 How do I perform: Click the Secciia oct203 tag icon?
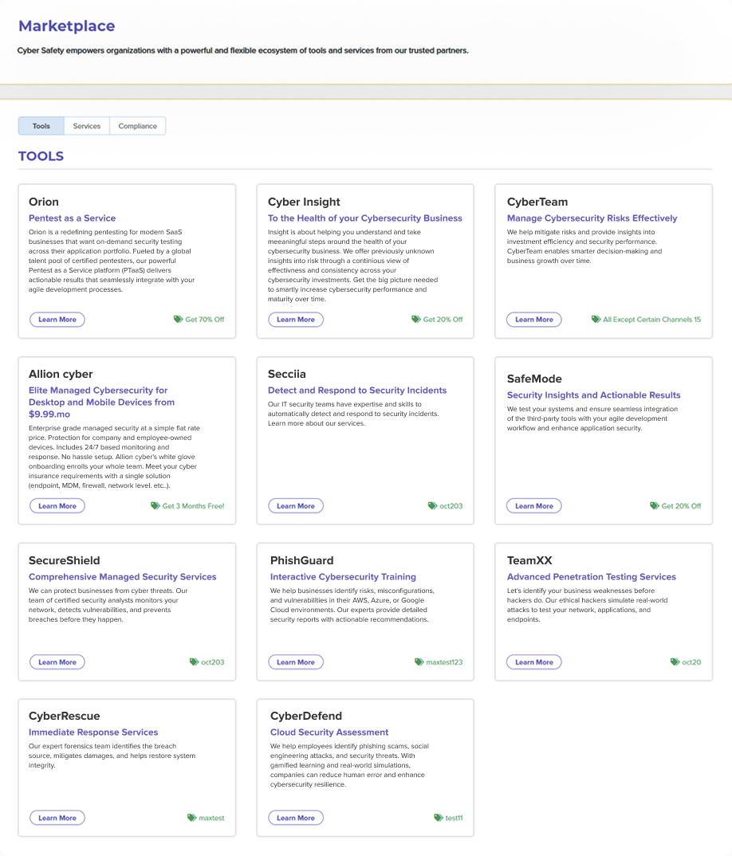[x=433, y=506]
